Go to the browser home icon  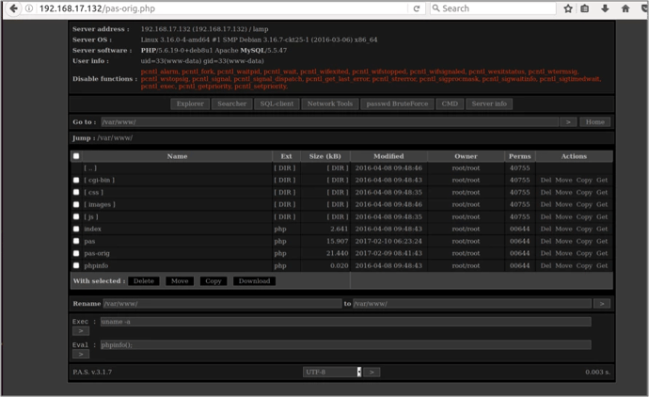(x=625, y=8)
